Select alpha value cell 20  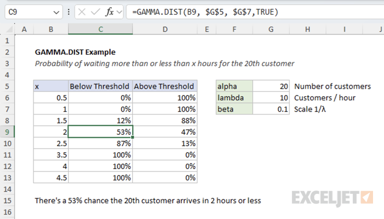271,87
